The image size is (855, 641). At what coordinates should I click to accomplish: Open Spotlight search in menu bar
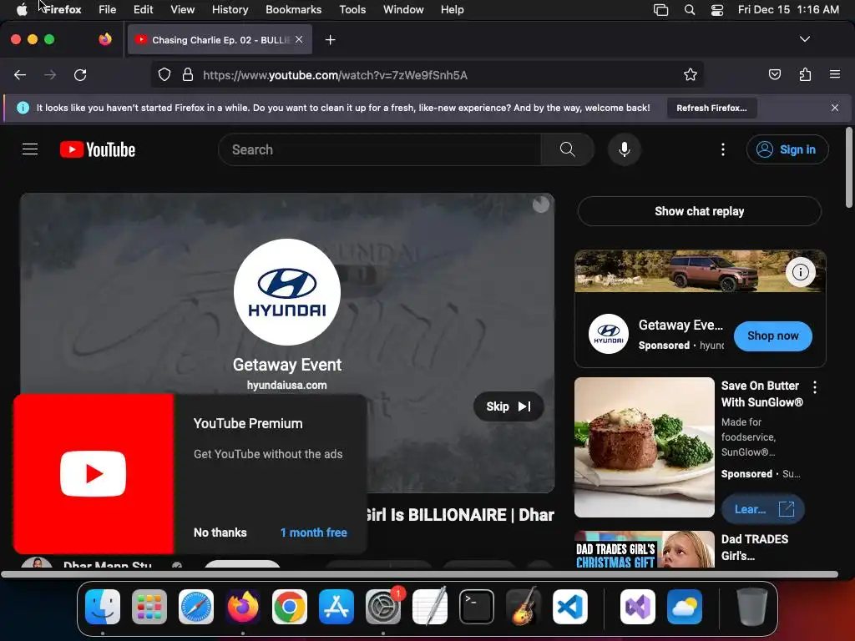pyautogui.click(x=689, y=10)
